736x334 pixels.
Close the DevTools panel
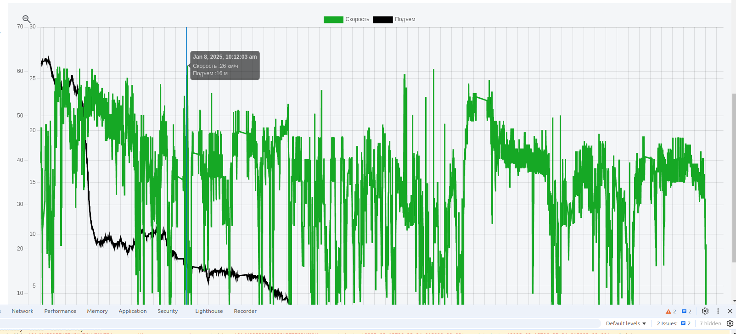point(730,311)
